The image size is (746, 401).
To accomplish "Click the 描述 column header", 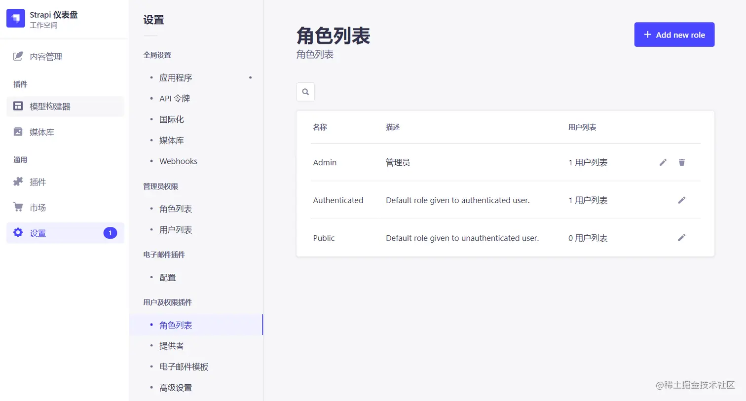I will click(393, 127).
